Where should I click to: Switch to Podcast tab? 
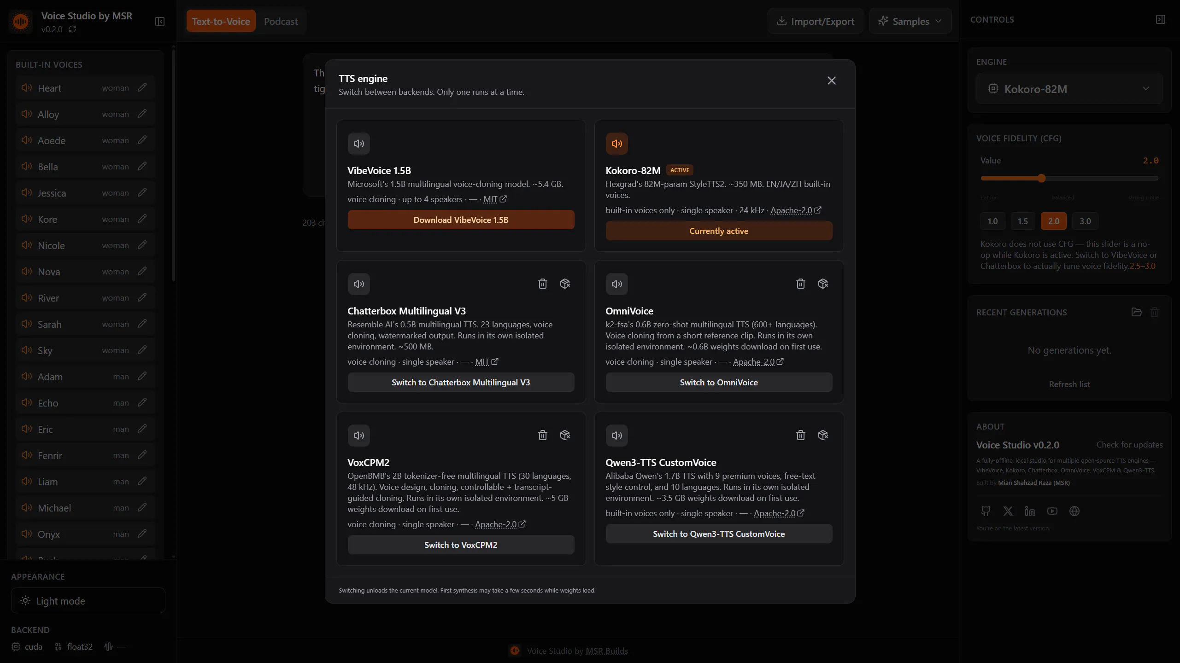coord(281,21)
